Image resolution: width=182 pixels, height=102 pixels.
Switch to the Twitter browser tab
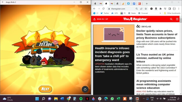tap(128, 4)
